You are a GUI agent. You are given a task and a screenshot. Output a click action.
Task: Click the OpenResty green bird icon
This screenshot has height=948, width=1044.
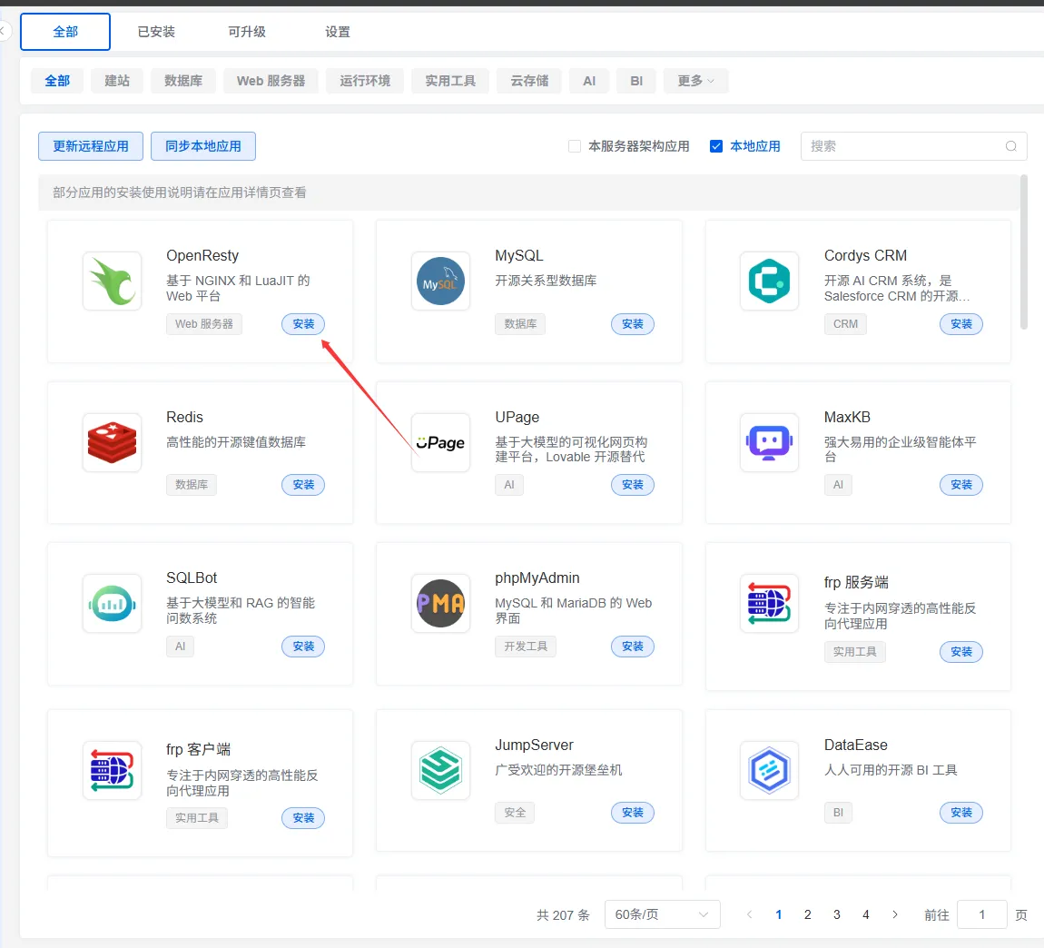coord(112,281)
